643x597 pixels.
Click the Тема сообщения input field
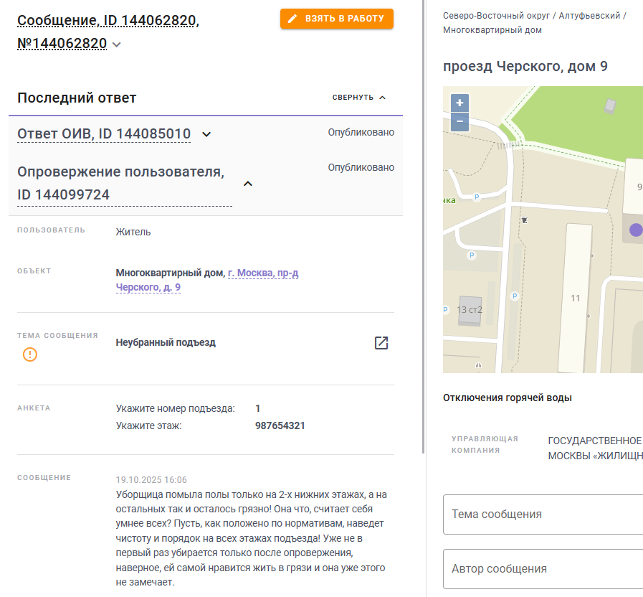[x=543, y=514]
